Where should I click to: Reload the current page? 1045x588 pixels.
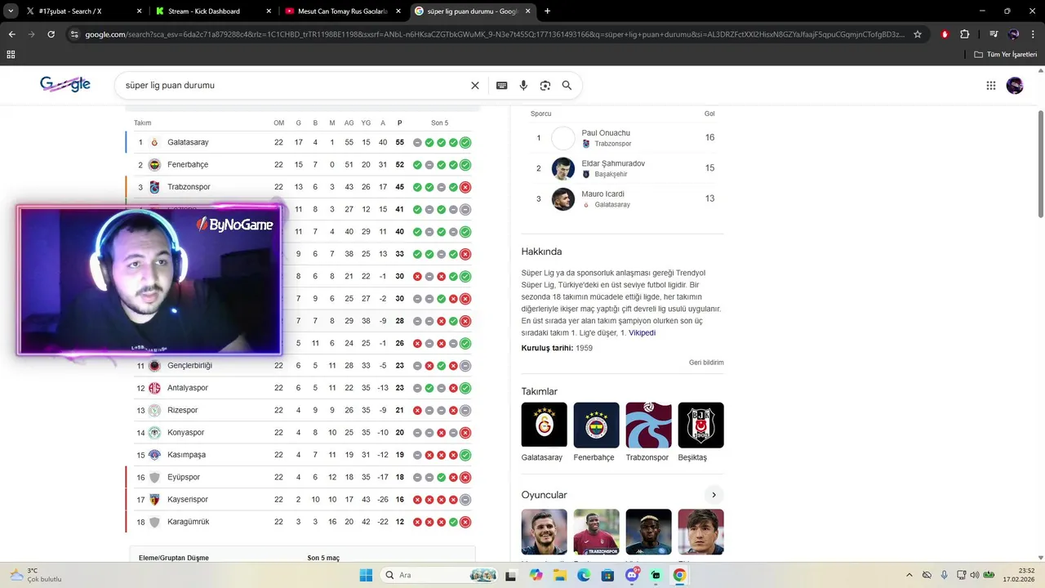pyautogui.click(x=51, y=34)
